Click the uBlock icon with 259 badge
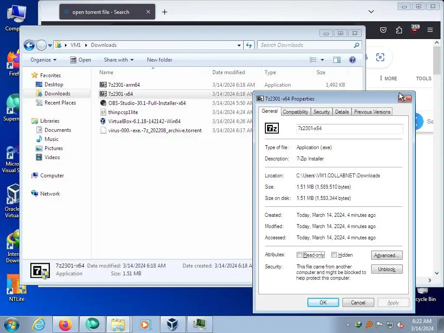This screenshot has height=333, width=444. click(415, 29)
